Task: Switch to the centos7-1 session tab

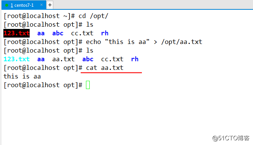Action: (24, 5)
